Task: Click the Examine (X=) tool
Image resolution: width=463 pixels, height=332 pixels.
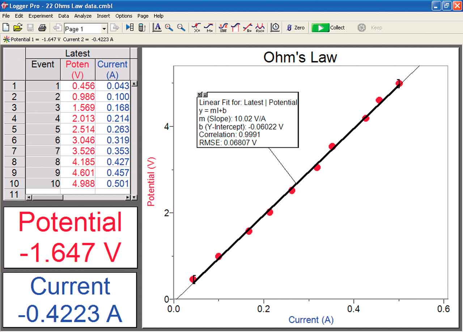Action: [x=196, y=27]
